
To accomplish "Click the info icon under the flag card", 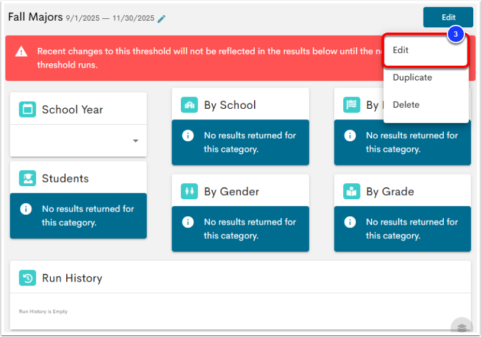I will (350, 135).
